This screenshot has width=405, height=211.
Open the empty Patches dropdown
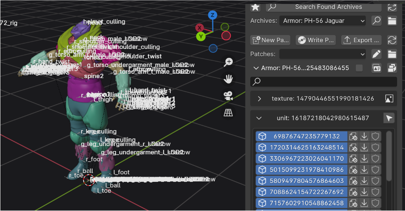pyautogui.click(x=323, y=54)
